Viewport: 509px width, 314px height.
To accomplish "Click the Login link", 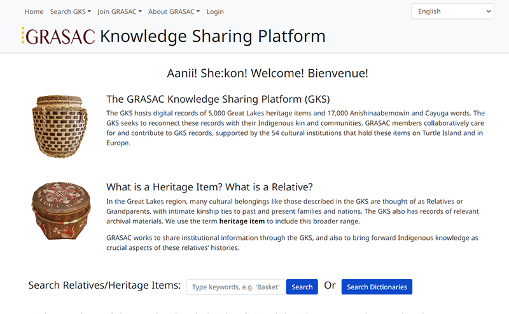I will (x=215, y=11).
